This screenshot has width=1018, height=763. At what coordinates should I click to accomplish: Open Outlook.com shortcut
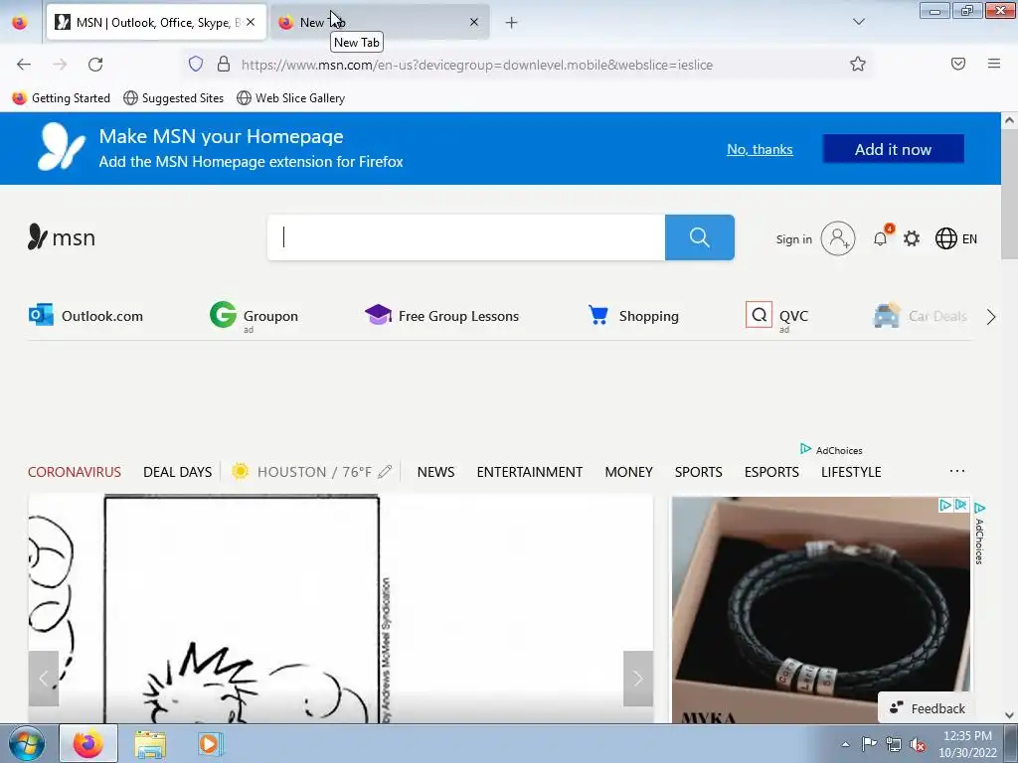[x=85, y=316]
